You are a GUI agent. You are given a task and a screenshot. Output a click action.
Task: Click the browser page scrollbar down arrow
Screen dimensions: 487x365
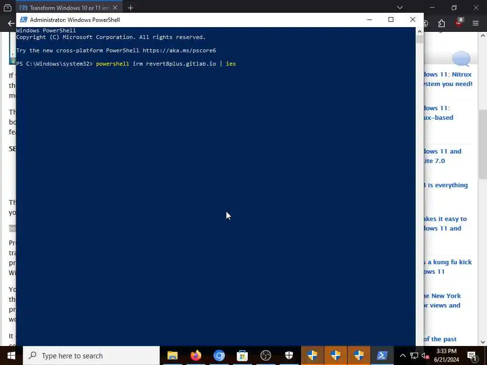point(483,342)
